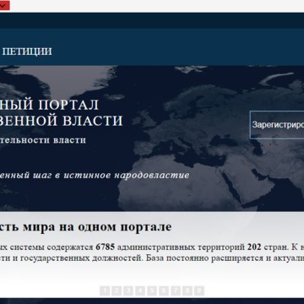
Task: Click the number 202 in the text
Action: click(x=254, y=247)
